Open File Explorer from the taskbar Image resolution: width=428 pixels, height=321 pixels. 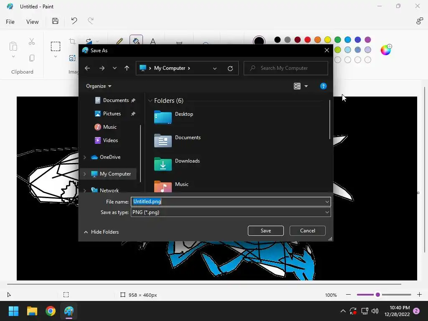[32, 311]
